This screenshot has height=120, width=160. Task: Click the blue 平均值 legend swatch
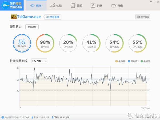[x=129, y=61]
